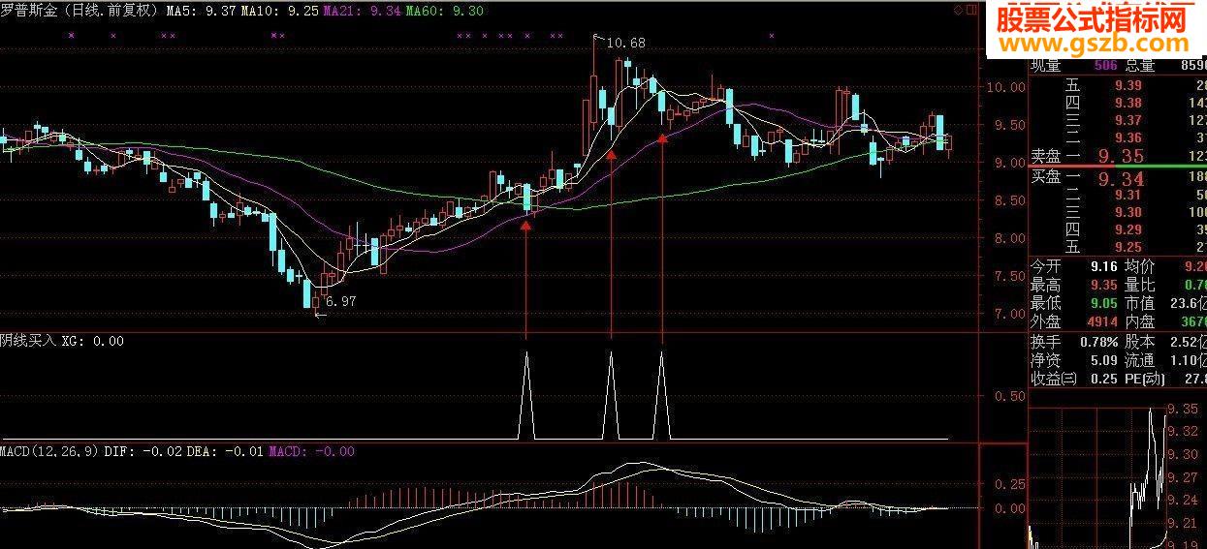The width and height of the screenshot is (1207, 549).
Task: Click the 收益(三) earnings value 0.25
Action: coord(1103,379)
